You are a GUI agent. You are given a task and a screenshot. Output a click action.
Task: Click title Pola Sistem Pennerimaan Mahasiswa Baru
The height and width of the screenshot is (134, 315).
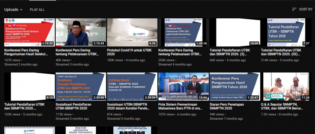pyautogui.click(x=180, y=106)
